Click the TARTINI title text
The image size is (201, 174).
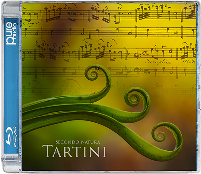[x=74, y=151]
